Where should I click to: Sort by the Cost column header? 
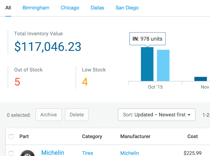192,136
